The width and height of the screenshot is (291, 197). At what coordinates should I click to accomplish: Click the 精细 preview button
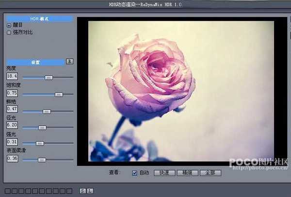point(187,173)
